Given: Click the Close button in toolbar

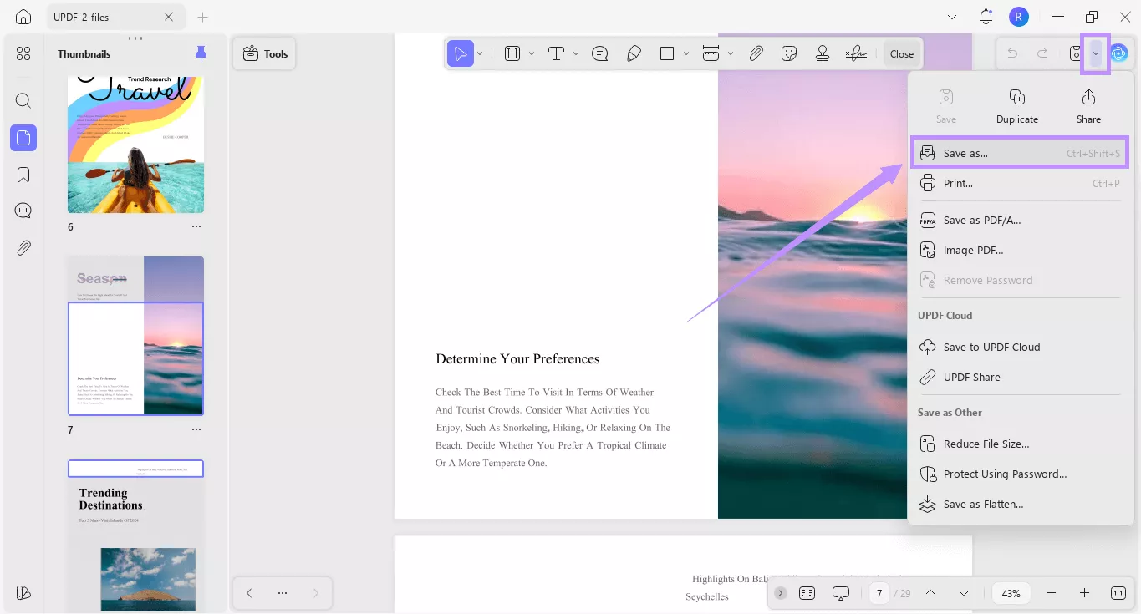Looking at the screenshot, I should (901, 53).
